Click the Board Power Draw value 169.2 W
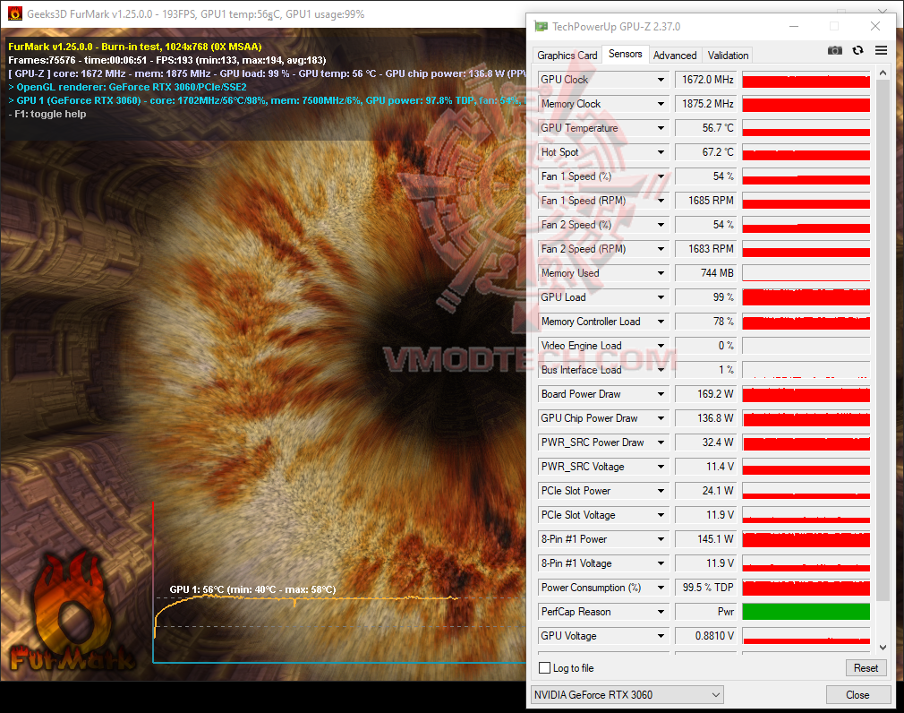The image size is (904, 713). [707, 394]
